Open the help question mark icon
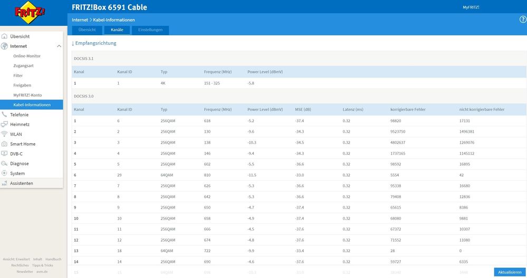Screen dimensions: 527x278 [523, 19]
